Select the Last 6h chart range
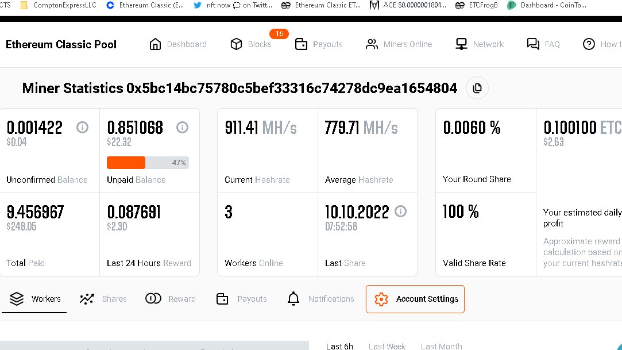Viewport: 622px width, 350px height. [x=339, y=346]
